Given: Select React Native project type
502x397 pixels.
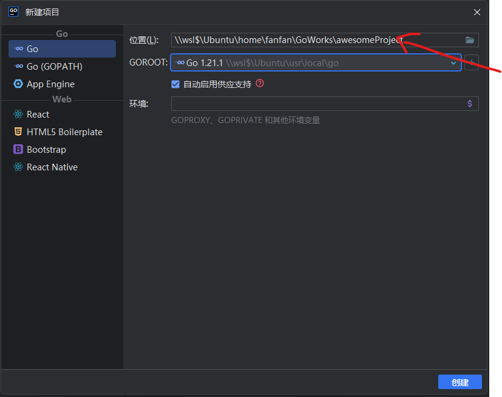Looking at the screenshot, I should [x=52, y=167].
